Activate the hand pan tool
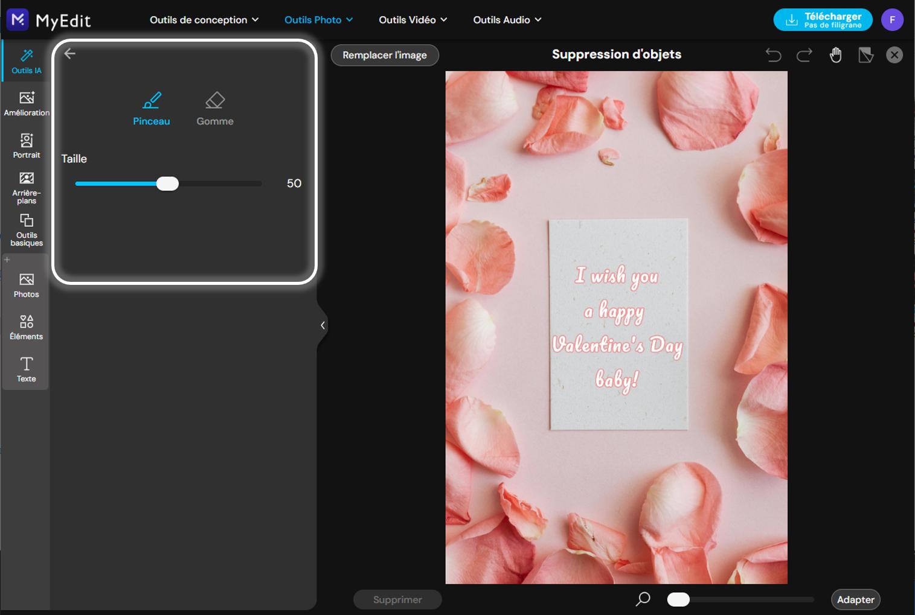 [835, 55]
